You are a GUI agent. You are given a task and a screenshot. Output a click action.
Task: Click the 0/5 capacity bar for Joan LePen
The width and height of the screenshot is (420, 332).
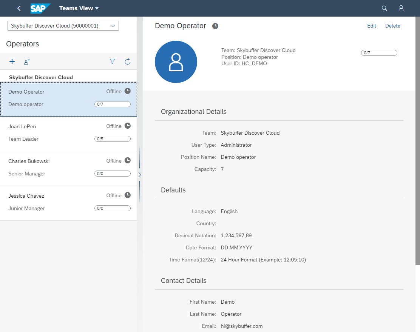[113, 139]
